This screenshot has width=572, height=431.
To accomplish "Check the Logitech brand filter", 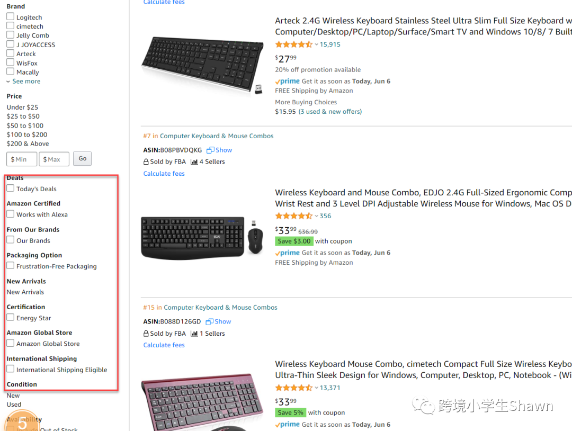I will (x=11, y=17).
